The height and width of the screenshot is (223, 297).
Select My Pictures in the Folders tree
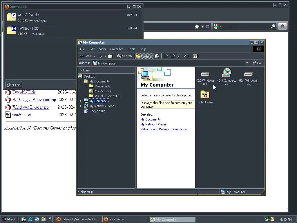coord(103,91)
